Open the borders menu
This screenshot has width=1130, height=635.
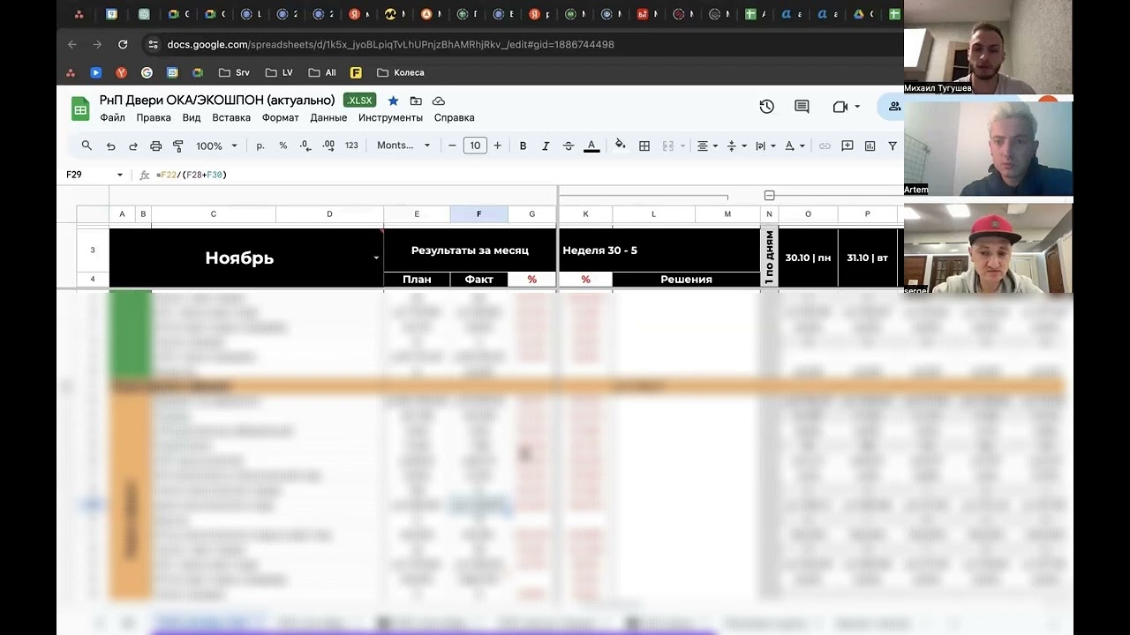point(644,146)
